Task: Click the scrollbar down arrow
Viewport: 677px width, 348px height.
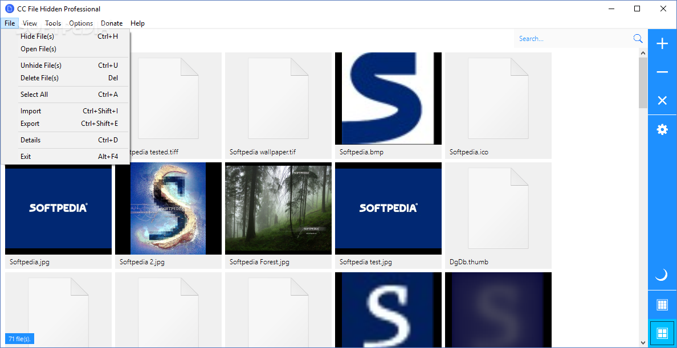Action: 643,342
